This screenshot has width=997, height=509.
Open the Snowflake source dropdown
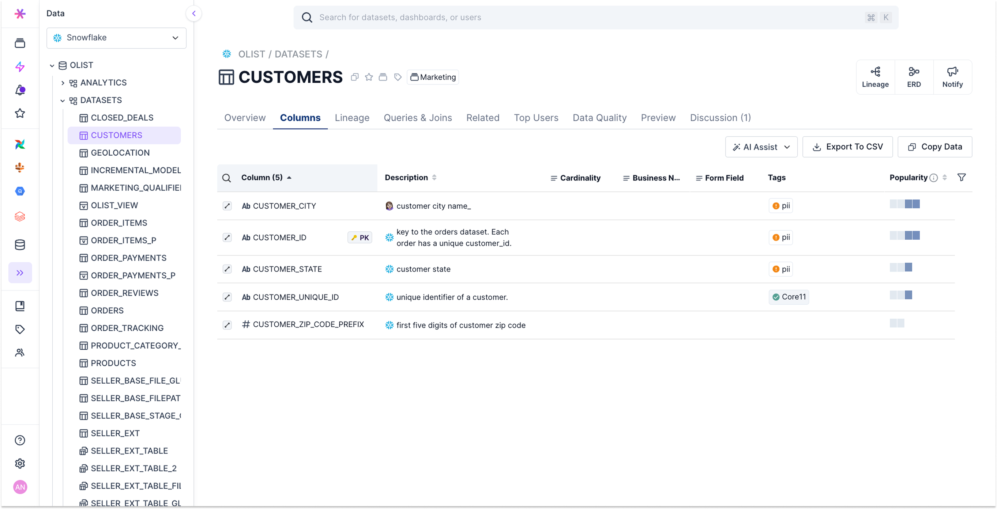pos(116,38)
